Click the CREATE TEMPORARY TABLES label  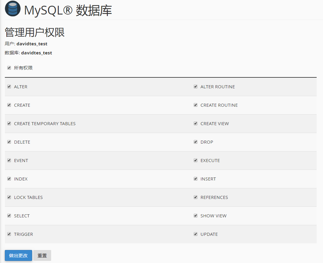45,124
